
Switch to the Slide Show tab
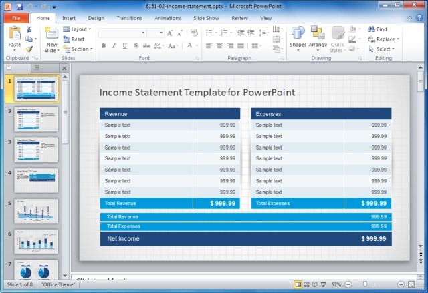pos(206,18)
